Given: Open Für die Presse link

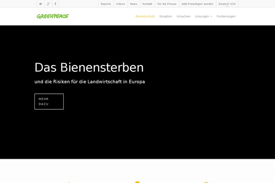Looking at the screenshot, I should click(167, 4).
